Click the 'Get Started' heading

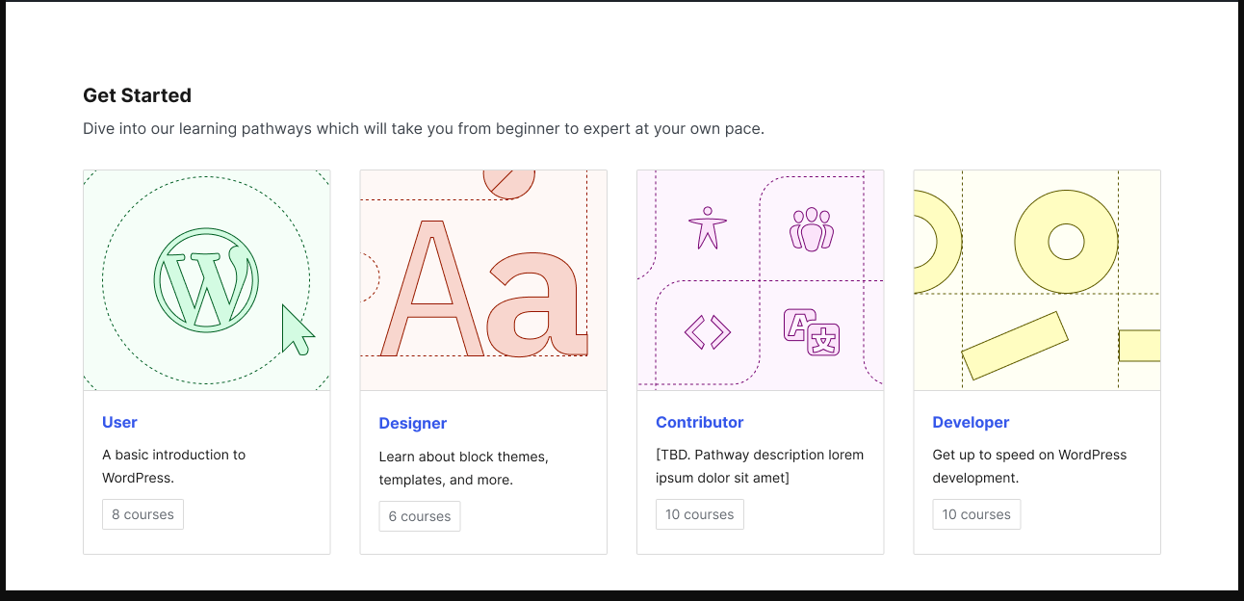pyautogui.click(x=137, y=95)
